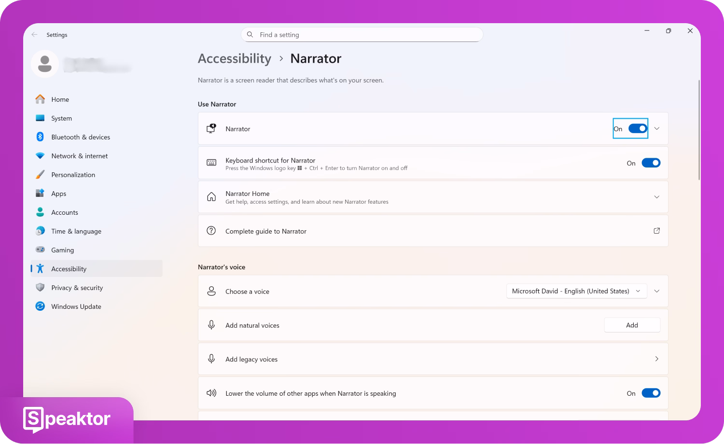Click the Add button for natural voices
724x444 pixels.
point(632,325)
